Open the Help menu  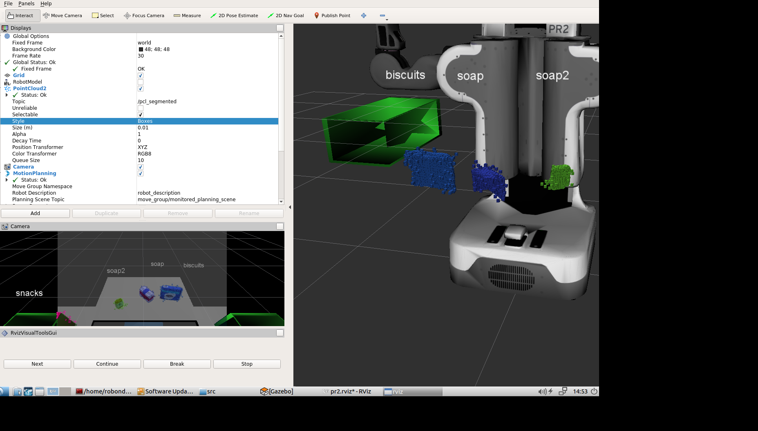tap(46, 3)
